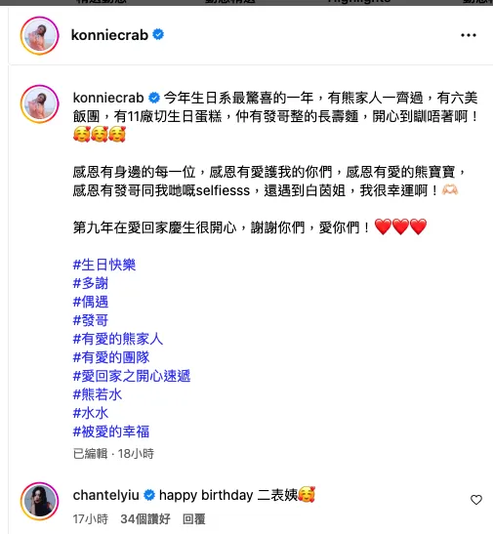Open the three-dot more options menu
Image resolution: width=493 pixels, height=534 pixels.
point(469,35)
